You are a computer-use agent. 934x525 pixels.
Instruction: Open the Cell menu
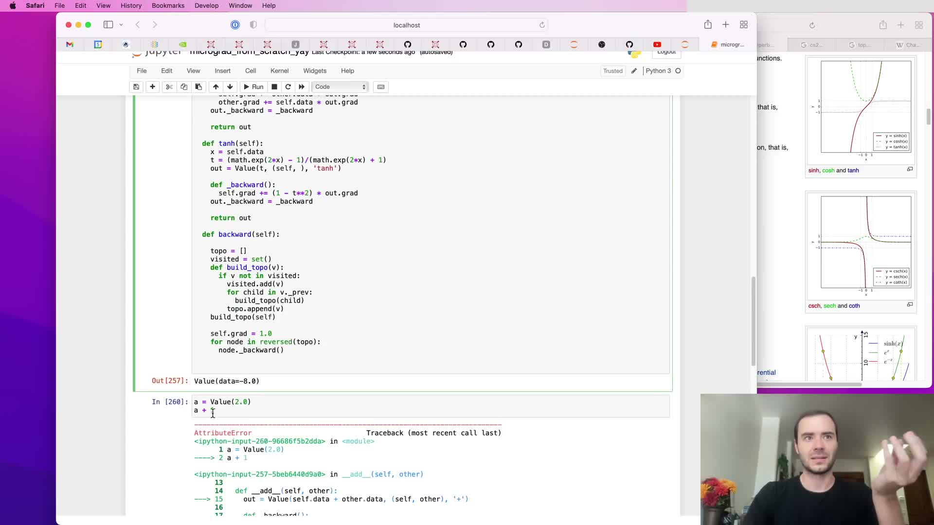tap(251, 70)
